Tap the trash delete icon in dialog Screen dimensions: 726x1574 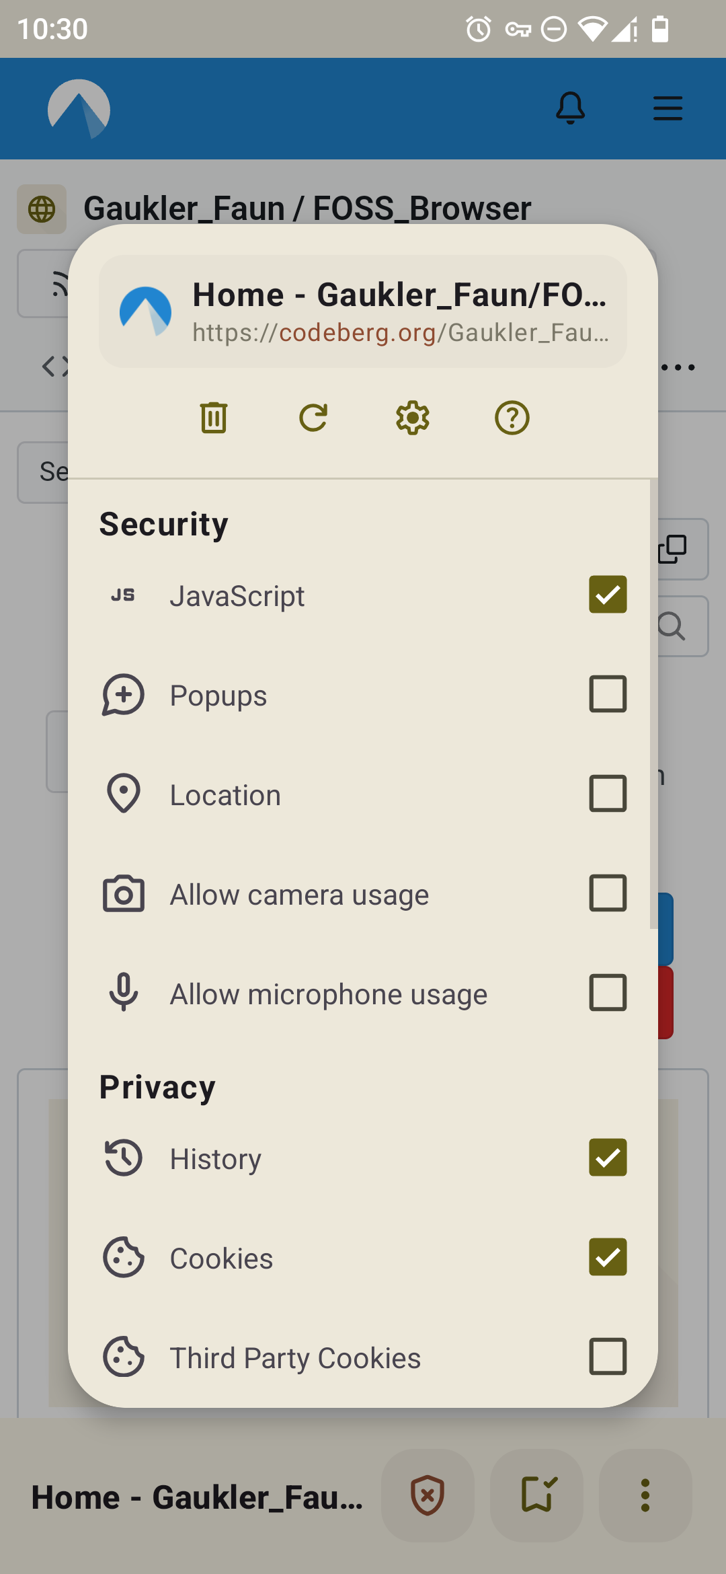[214, 418]
